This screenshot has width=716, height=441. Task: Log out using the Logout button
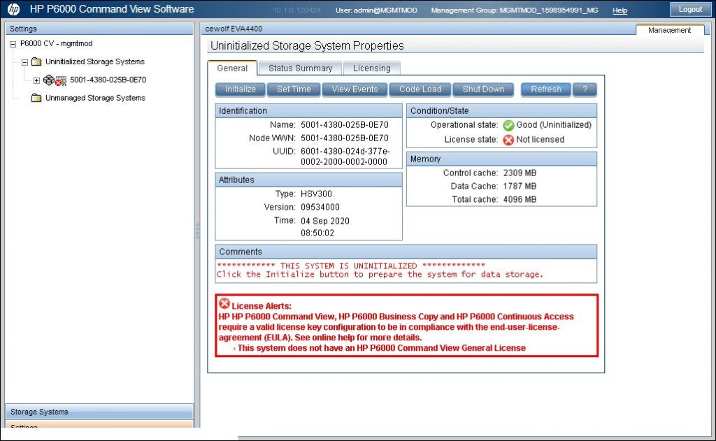(x=690, y=9)
